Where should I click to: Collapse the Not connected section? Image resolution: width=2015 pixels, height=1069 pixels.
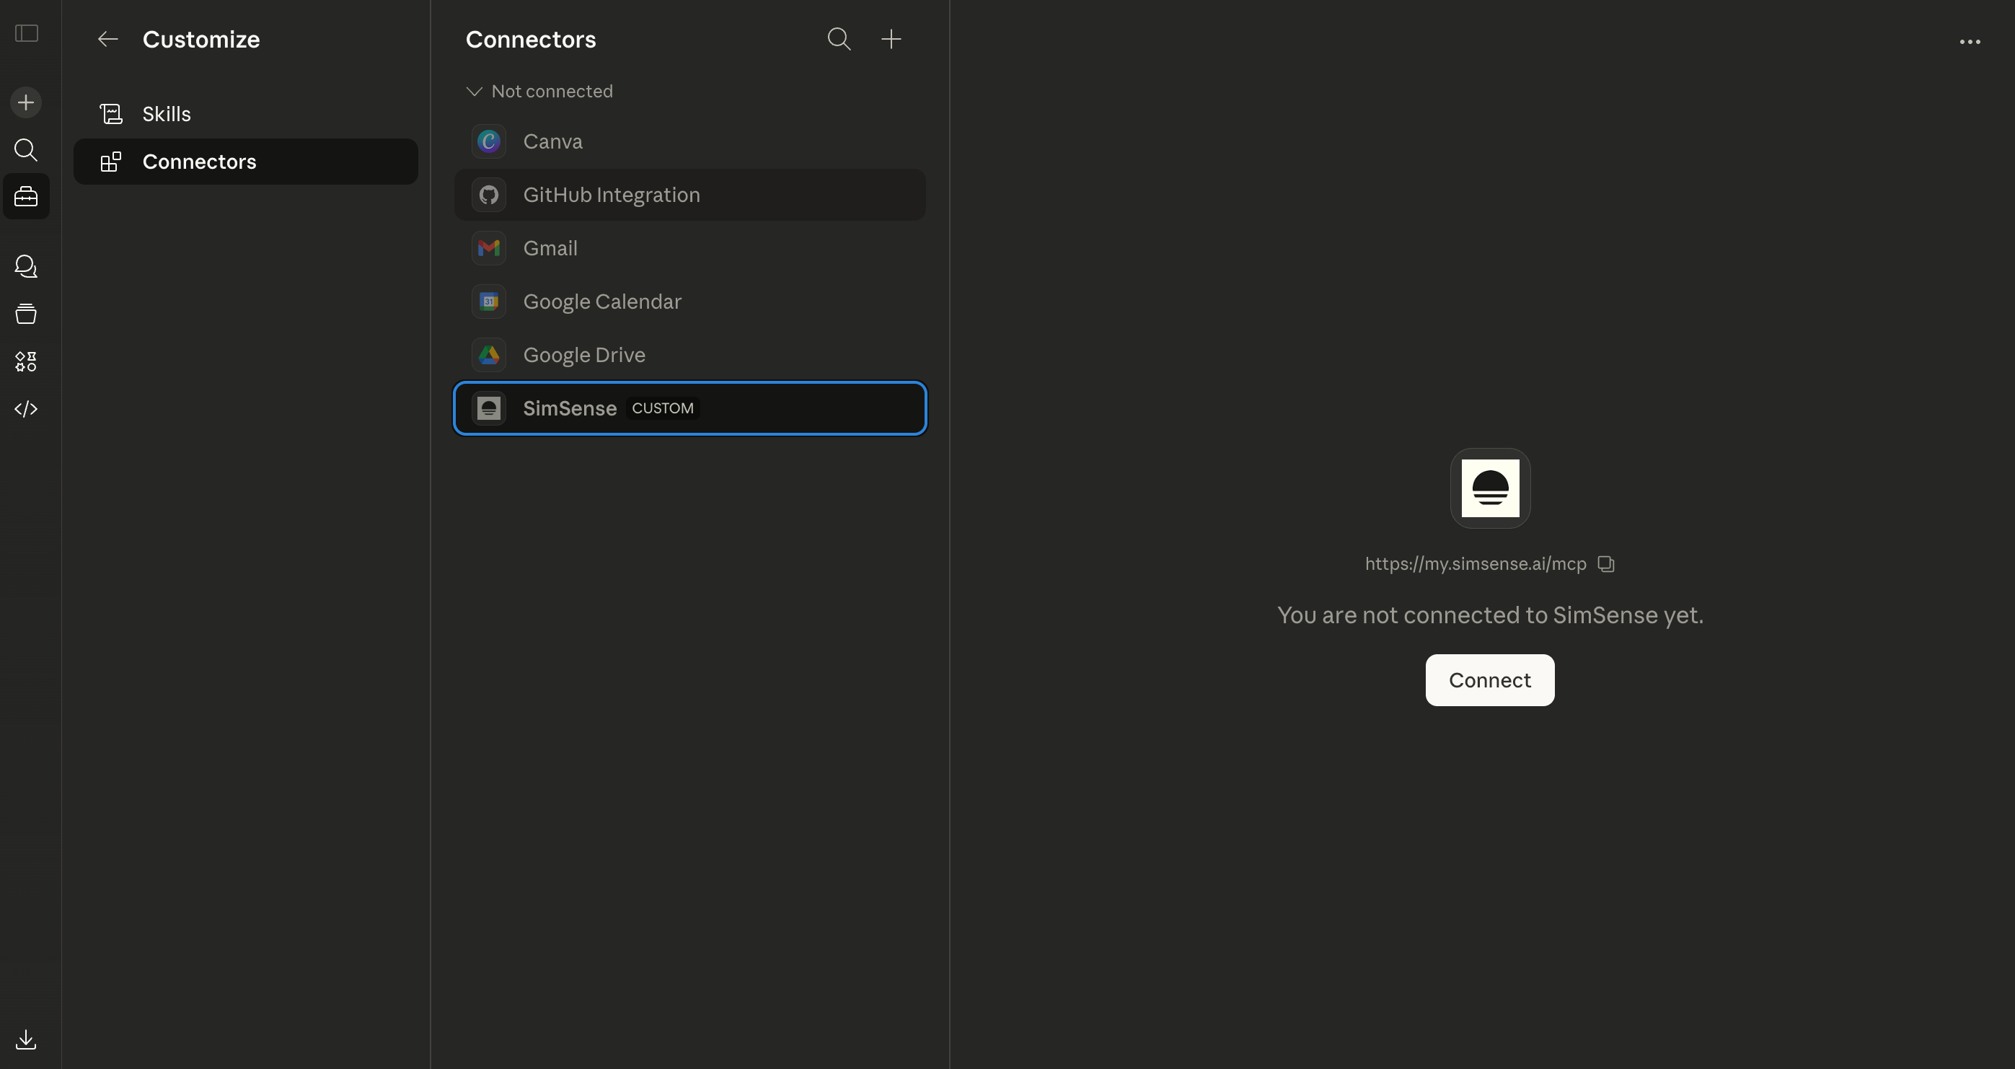click(539, 92)
